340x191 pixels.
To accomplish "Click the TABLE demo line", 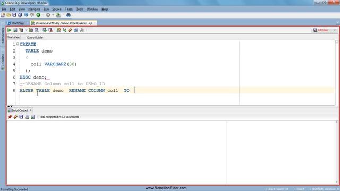I will (x=39, y=51).
